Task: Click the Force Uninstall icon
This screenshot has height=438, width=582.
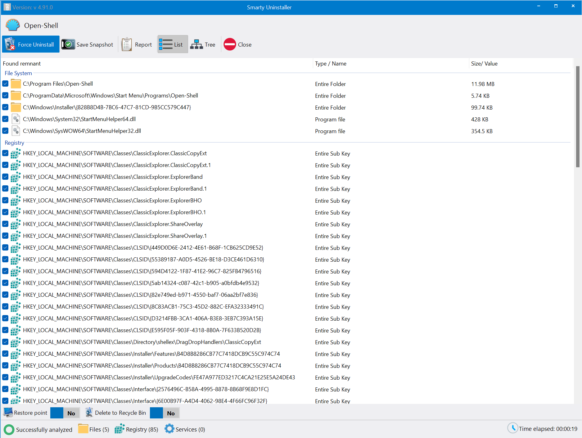Action: click(10, 44)
